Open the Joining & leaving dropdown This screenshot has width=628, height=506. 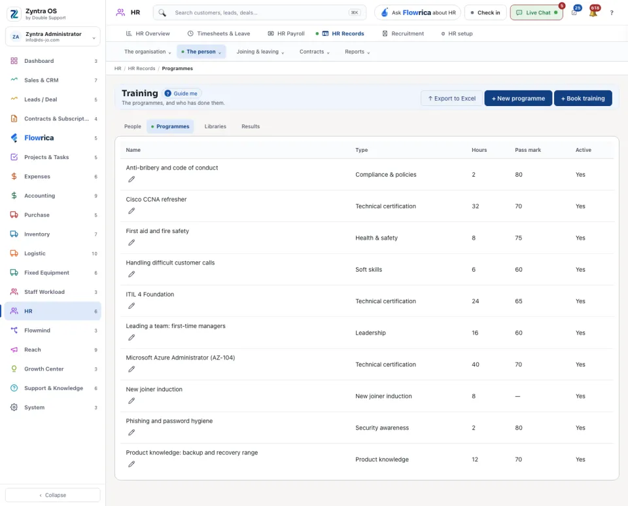260,52
